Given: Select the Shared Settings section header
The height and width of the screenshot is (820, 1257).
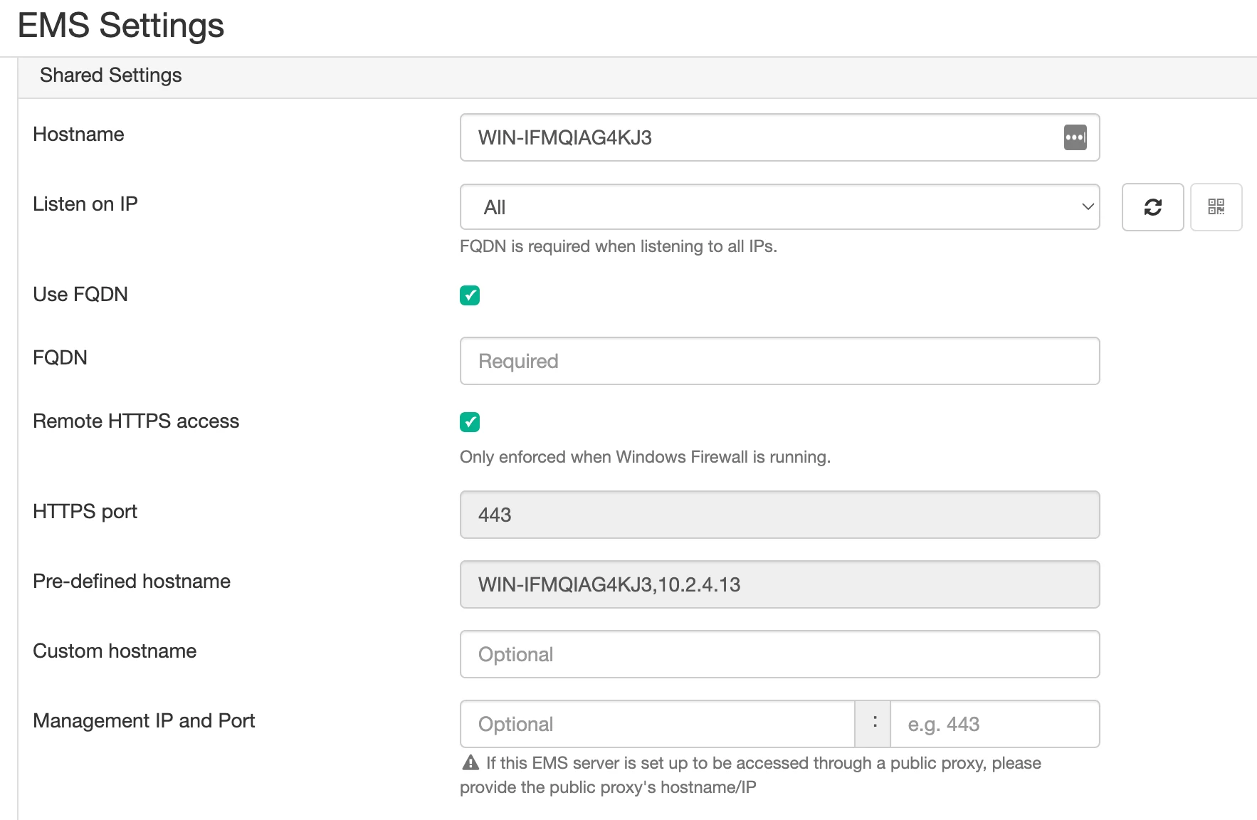Looking at the screenshot, I should 637,78.
